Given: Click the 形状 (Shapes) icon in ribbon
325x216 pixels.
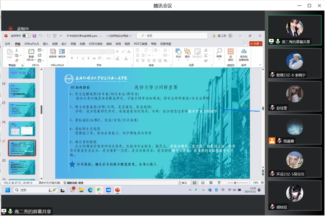Looking at the screenshot, I should 178,53.
